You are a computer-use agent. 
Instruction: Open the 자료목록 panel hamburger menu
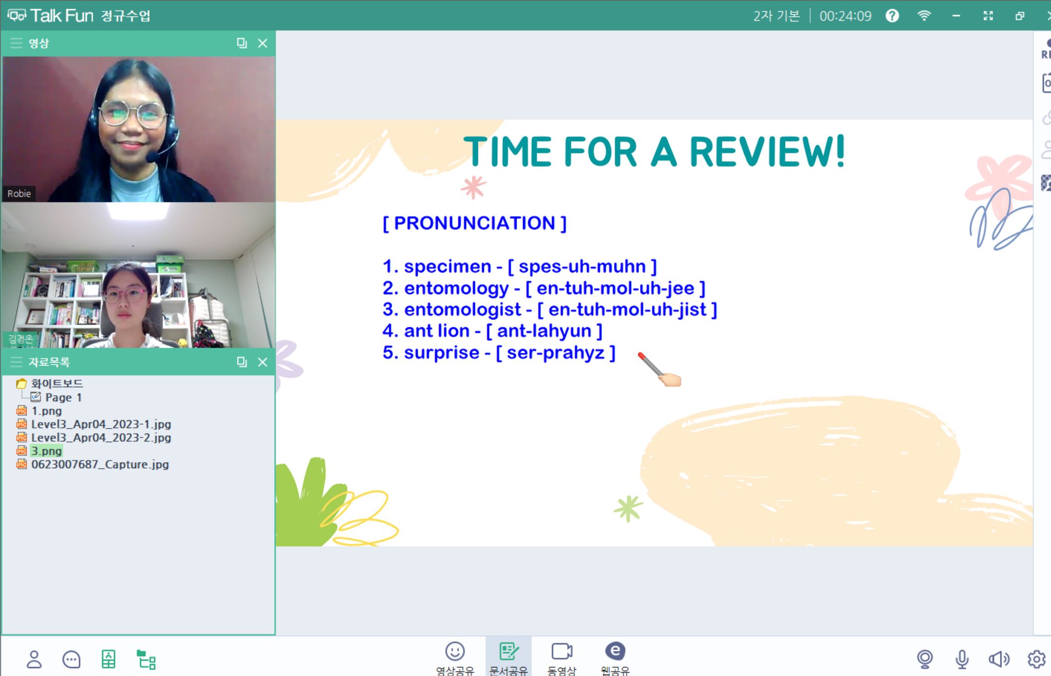[x=16, y=362]
